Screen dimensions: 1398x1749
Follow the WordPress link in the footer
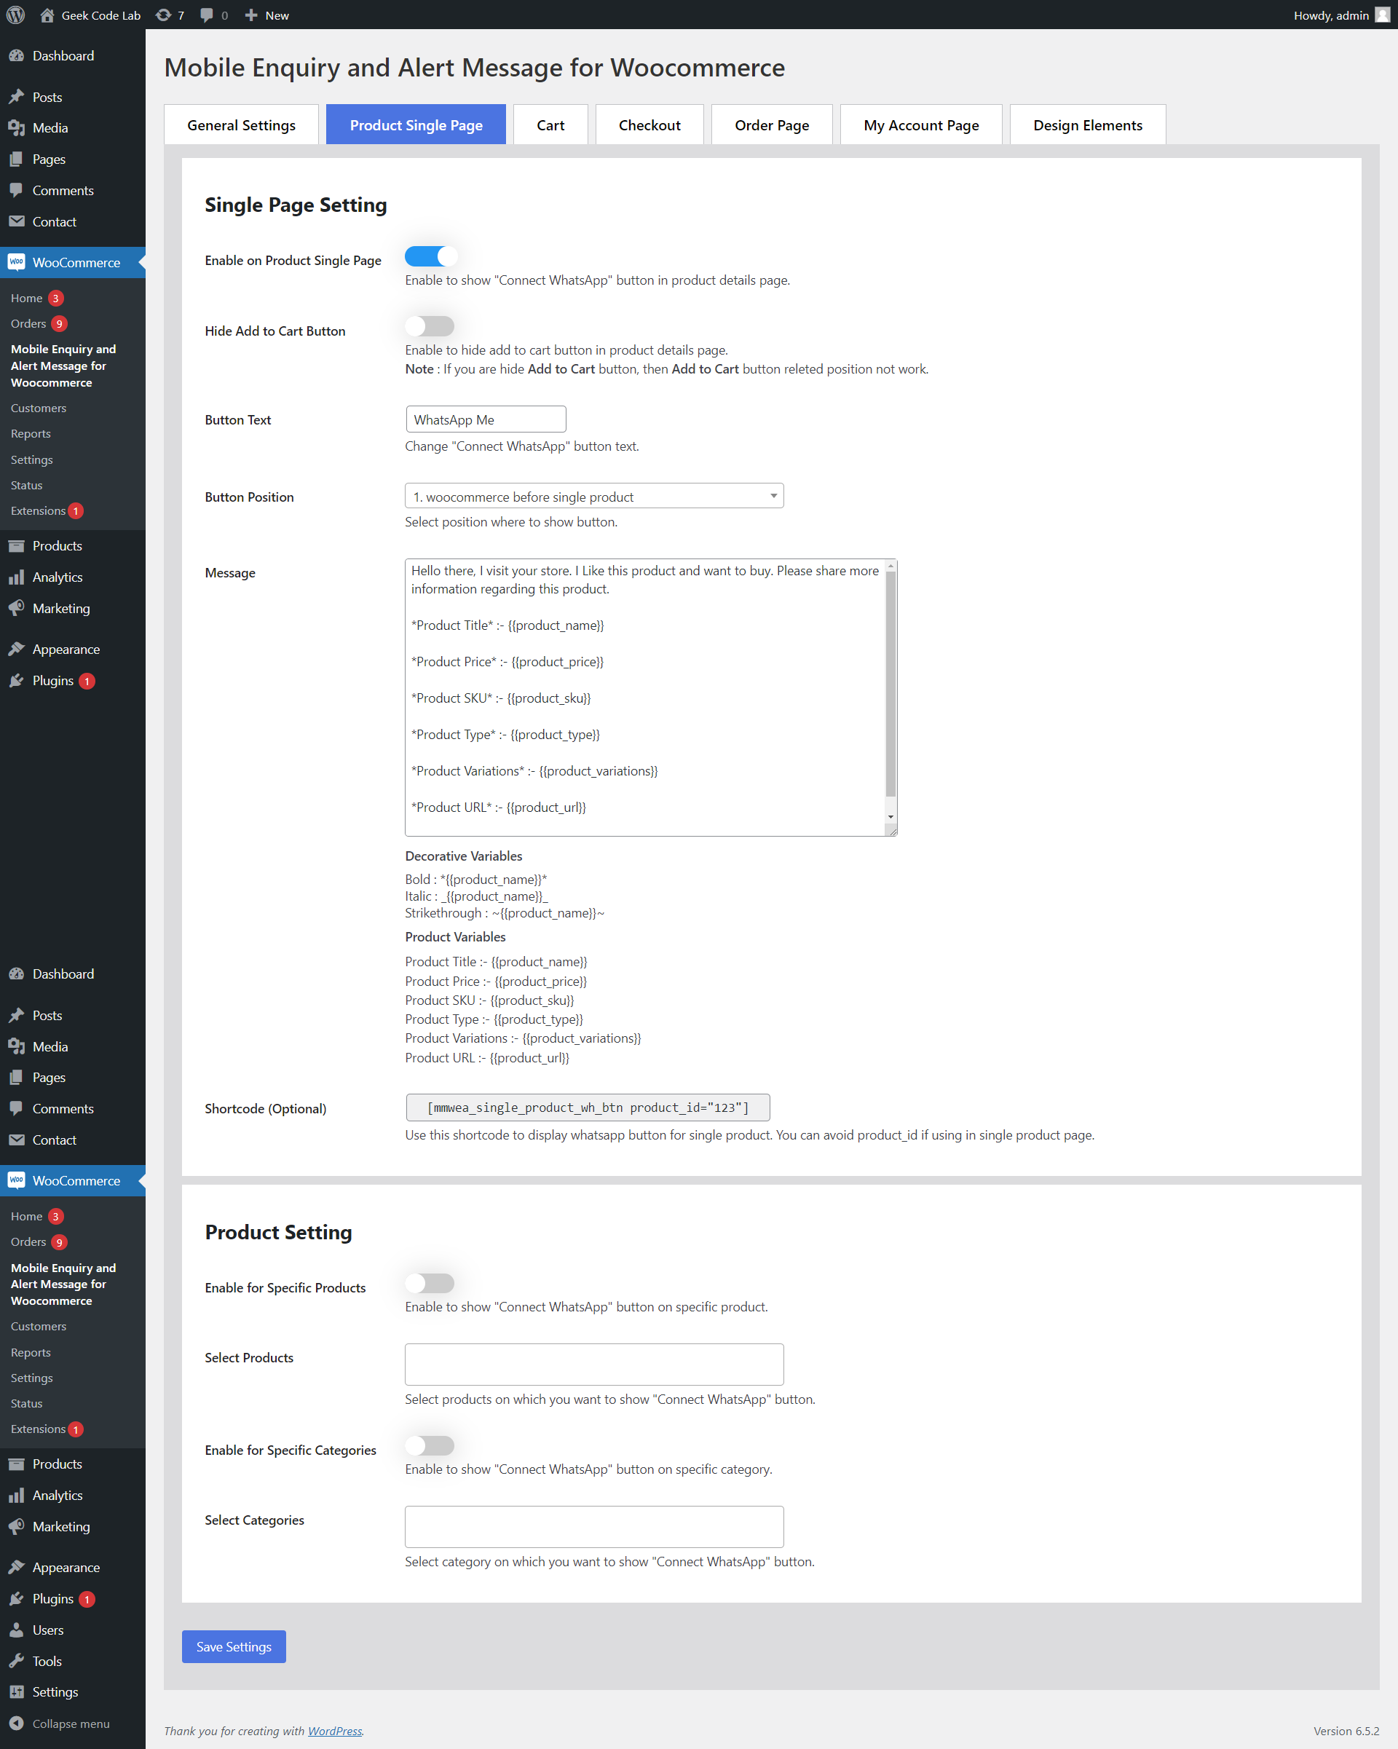pos(334,1730)
